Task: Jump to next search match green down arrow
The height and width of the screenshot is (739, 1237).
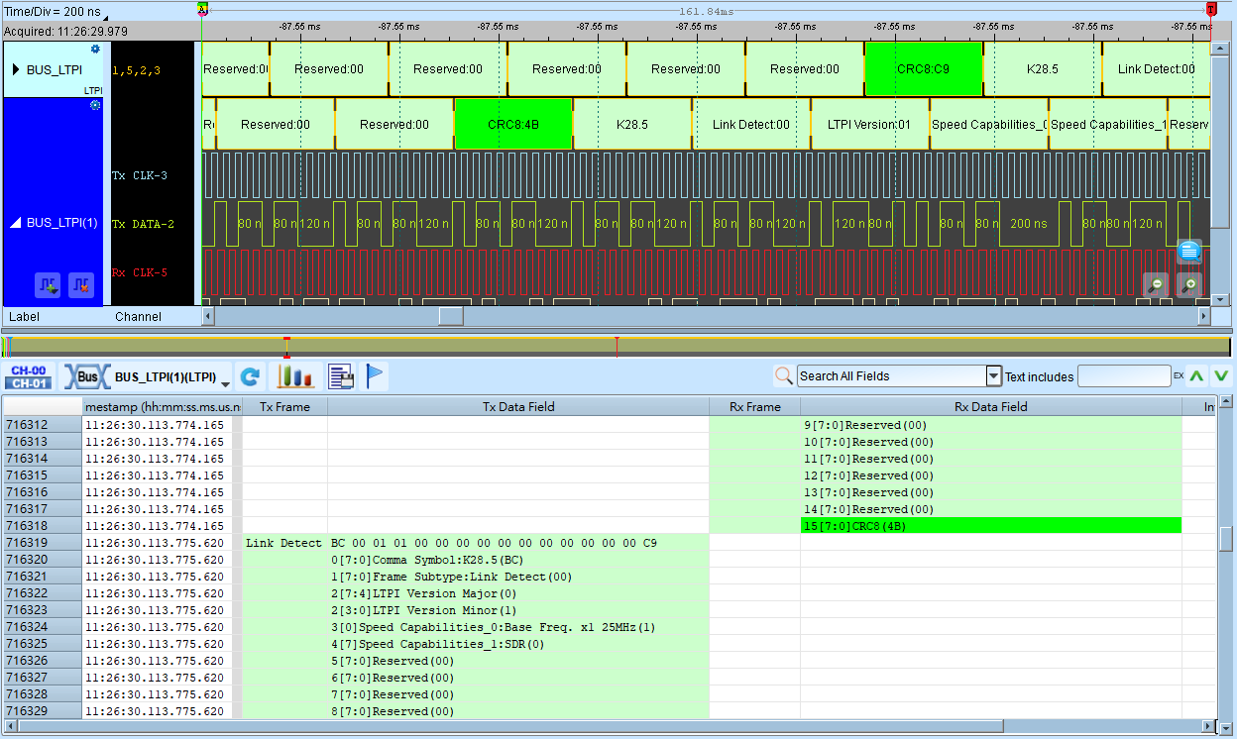Action: [x=1221, y=375]
